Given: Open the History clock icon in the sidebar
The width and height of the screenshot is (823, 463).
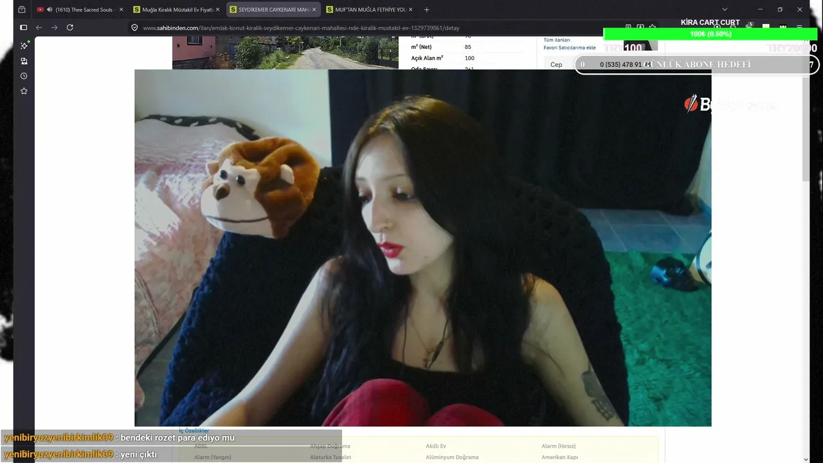Looking at the screenshot, I should 24,76.
